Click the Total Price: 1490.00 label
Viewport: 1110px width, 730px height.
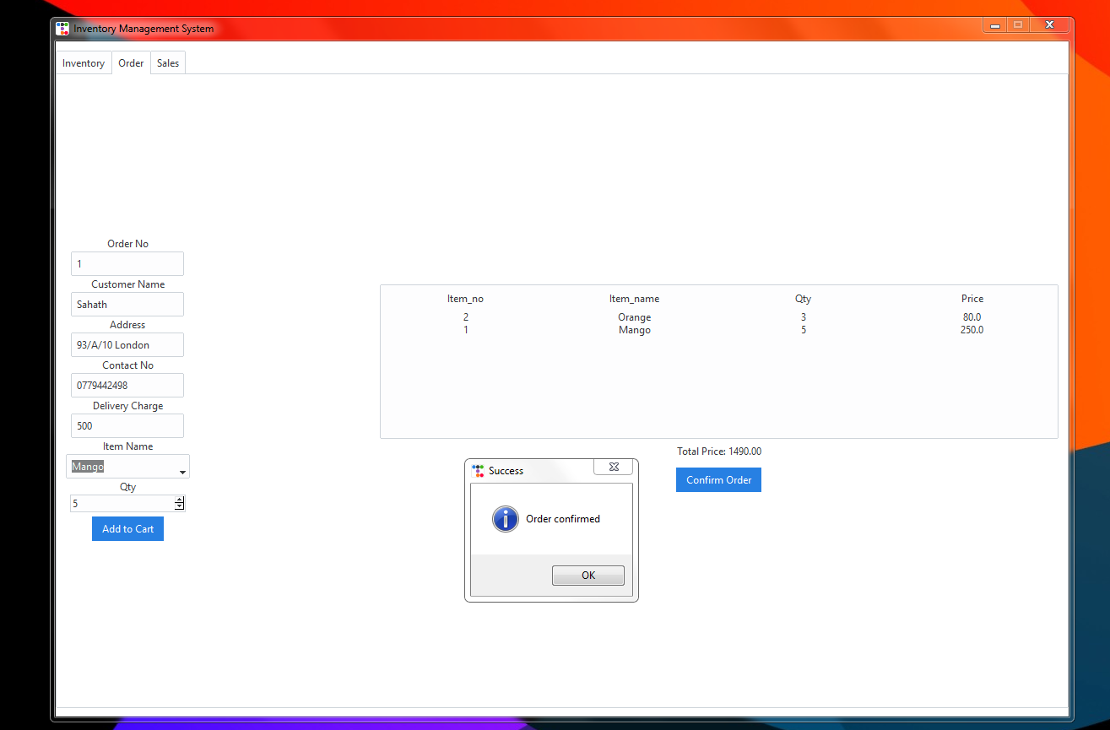pyautogui.click(x=719, y=452)
